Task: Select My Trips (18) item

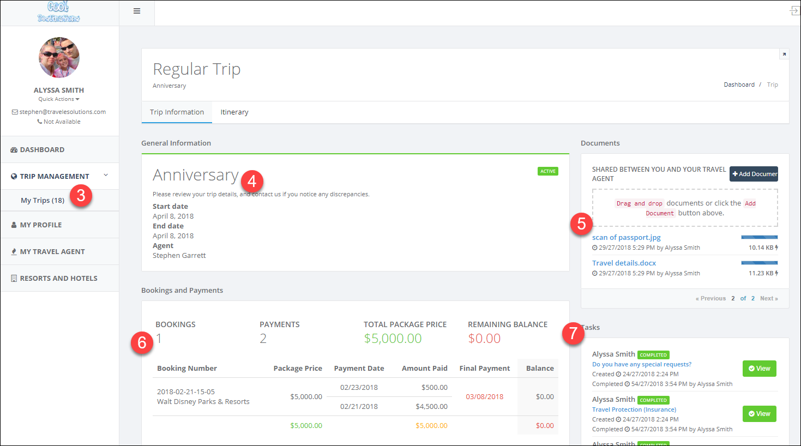Action: [43, 200]
